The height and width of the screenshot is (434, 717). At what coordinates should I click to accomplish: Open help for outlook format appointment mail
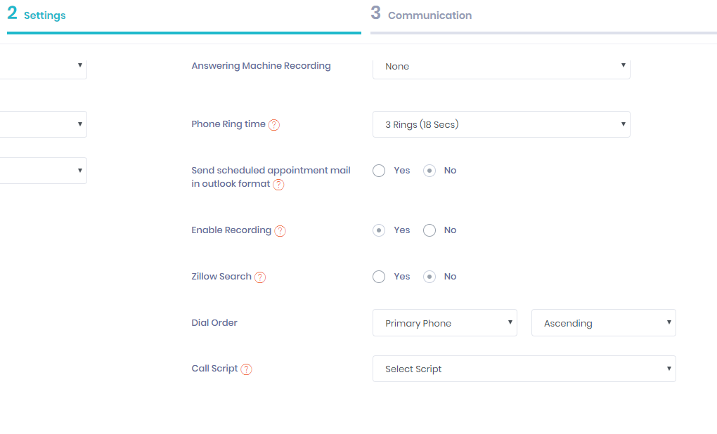278,185
